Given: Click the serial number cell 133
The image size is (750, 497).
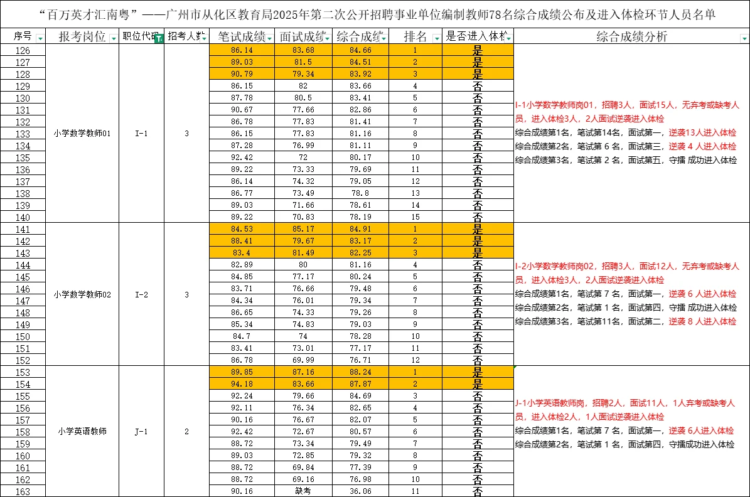Looking at the screenshot, I should click(x=23, y=134).
